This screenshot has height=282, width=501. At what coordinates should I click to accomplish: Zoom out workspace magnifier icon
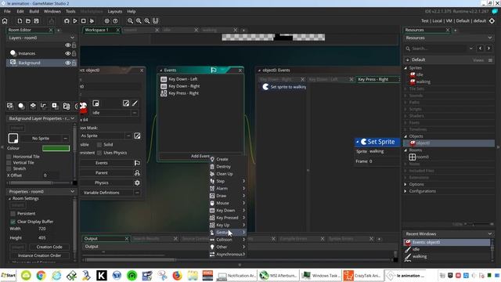(x=131, y=21)
